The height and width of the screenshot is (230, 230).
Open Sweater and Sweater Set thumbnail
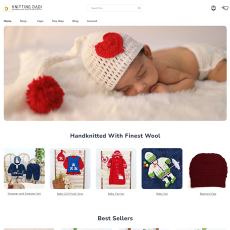point(24,168)
